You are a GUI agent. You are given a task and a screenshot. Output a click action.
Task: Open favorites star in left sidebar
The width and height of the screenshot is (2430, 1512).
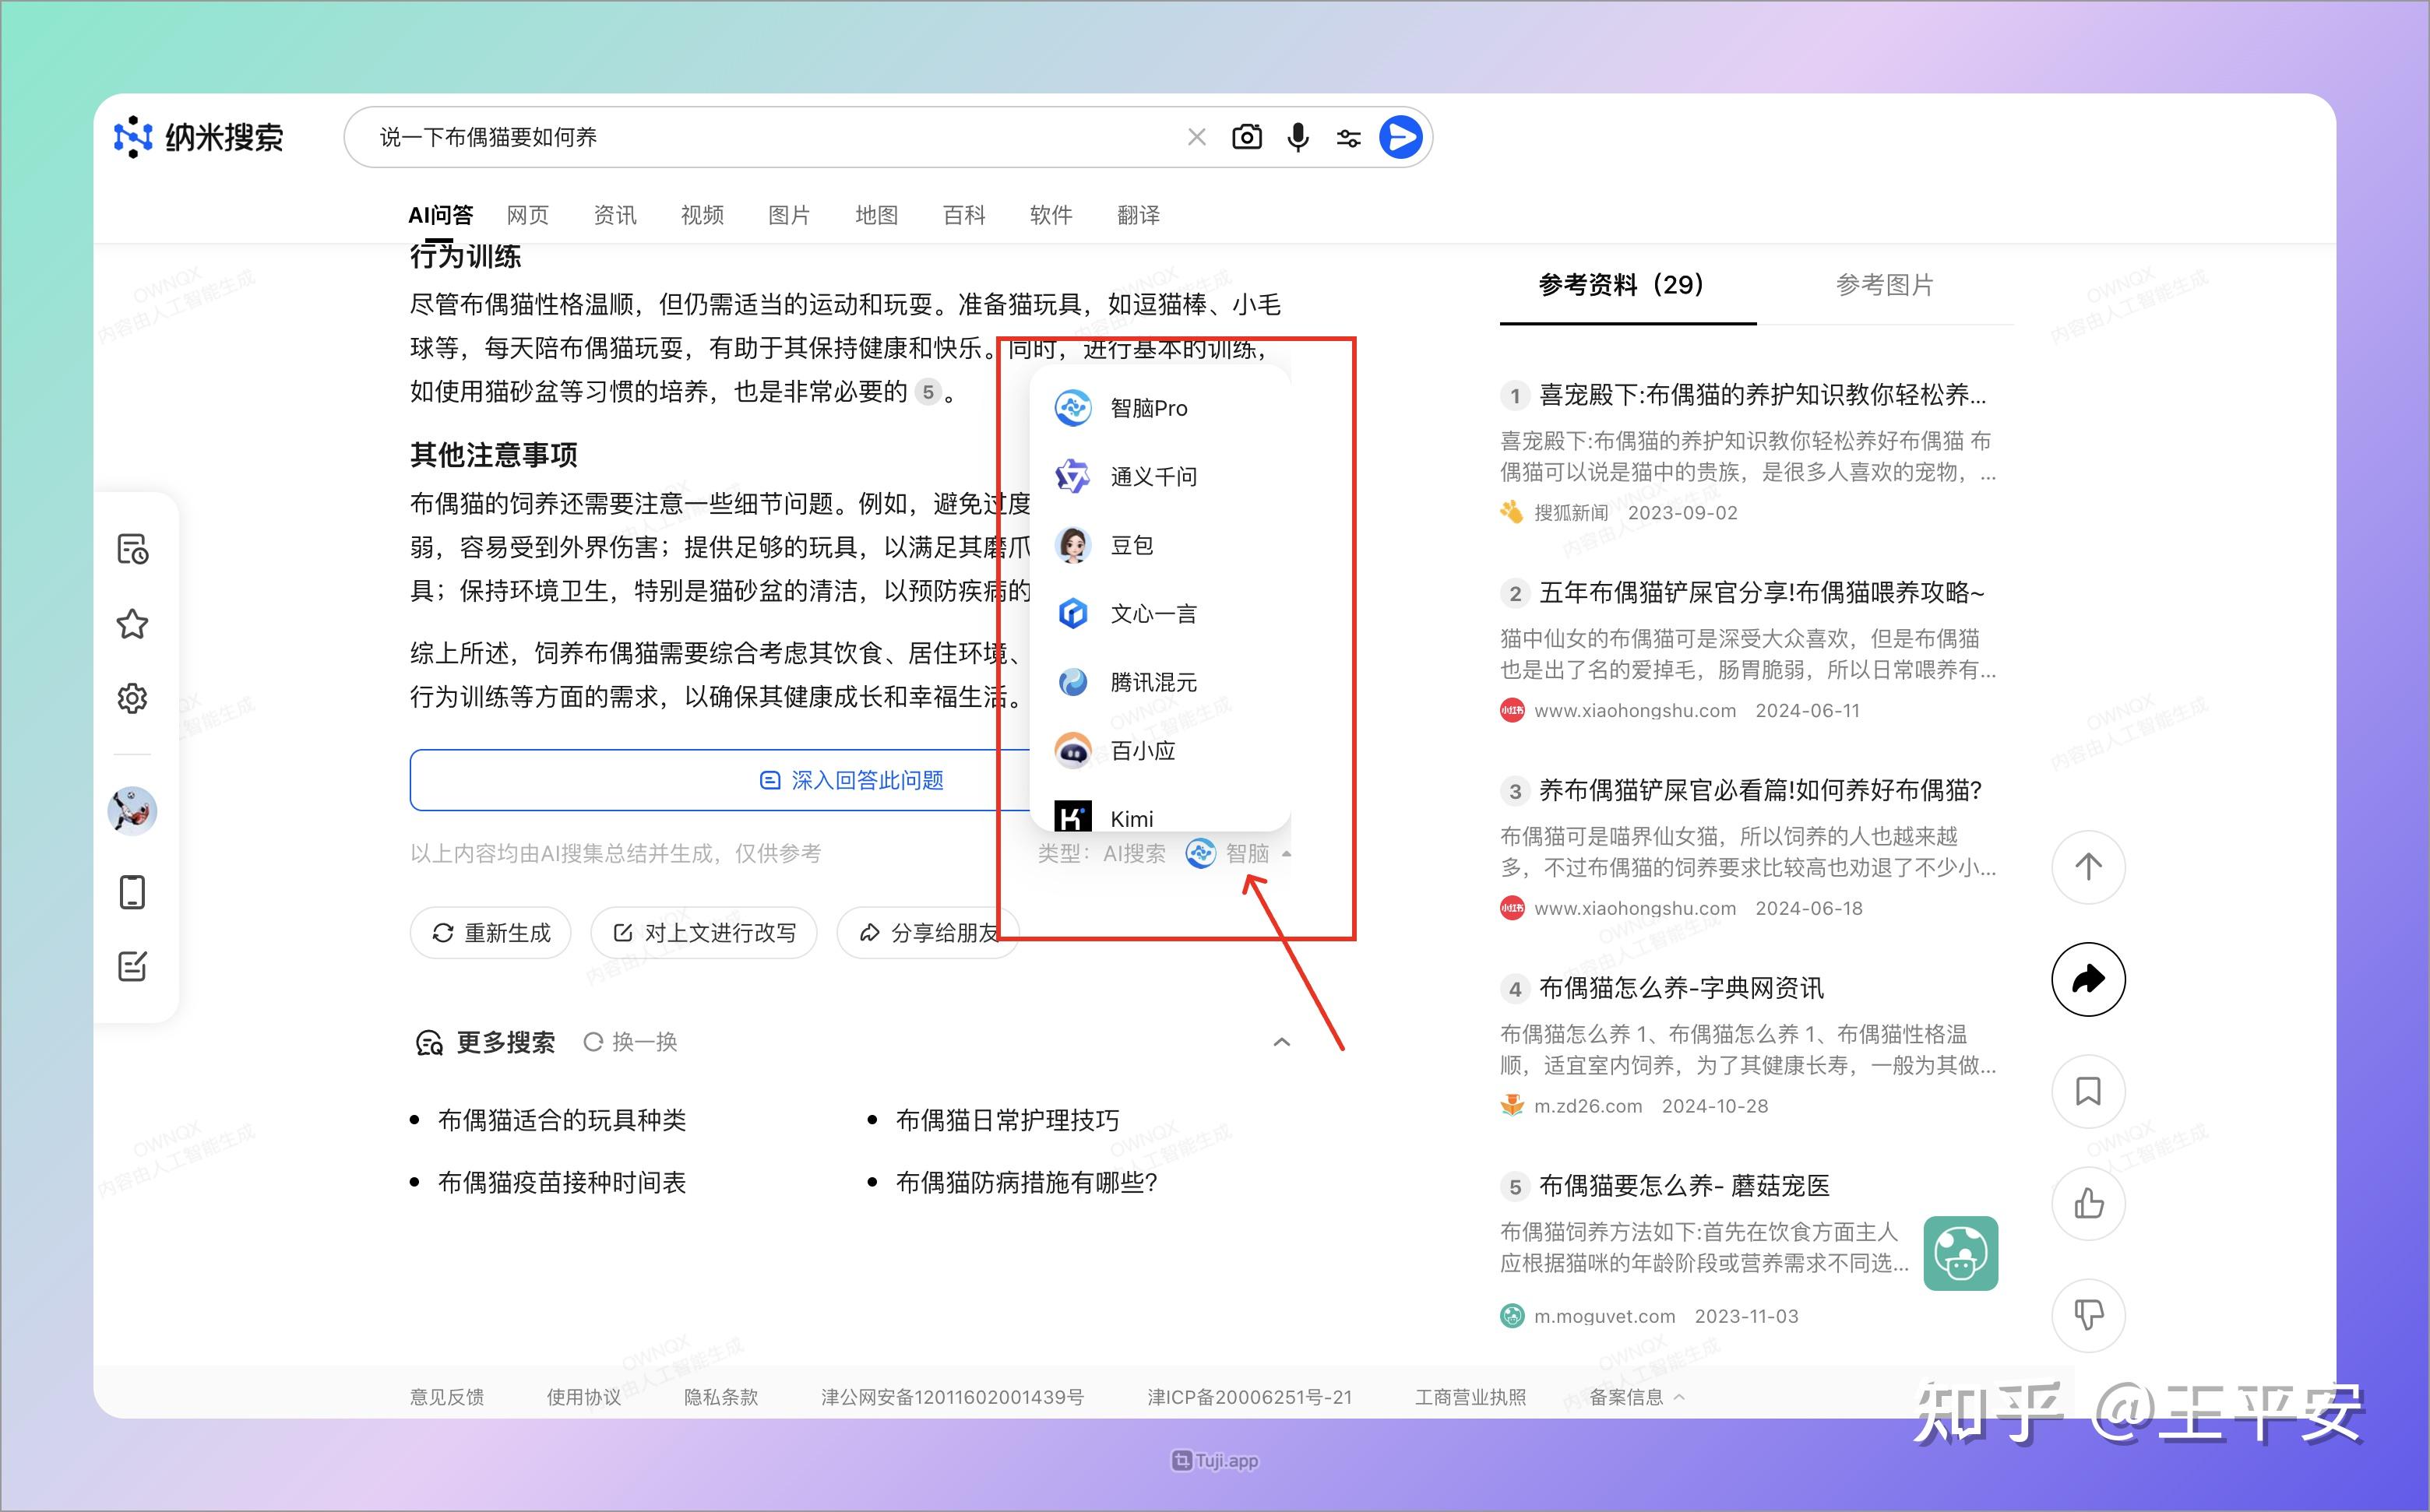click(132, 624)
